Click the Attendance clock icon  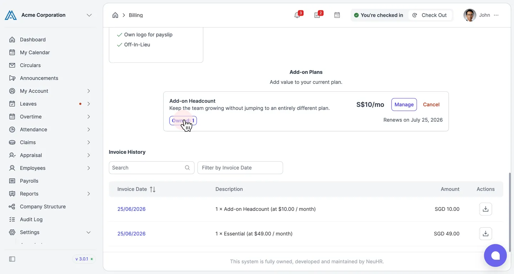tap(12, 130)
